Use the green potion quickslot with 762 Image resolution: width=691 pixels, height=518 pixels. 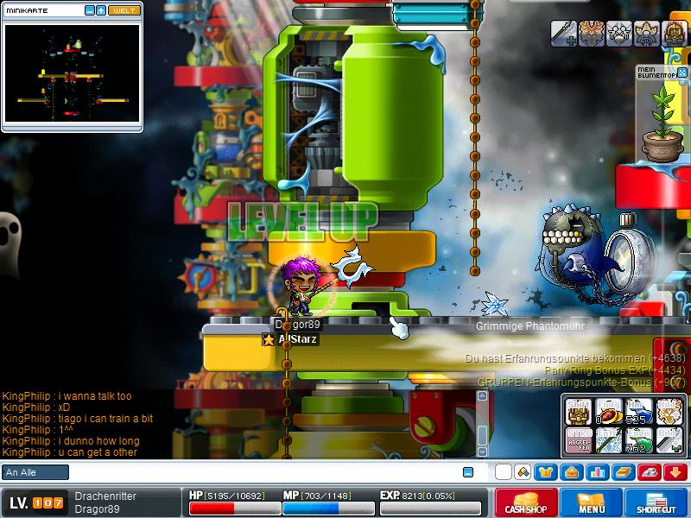pyautogui.click(x=639, y=439)
